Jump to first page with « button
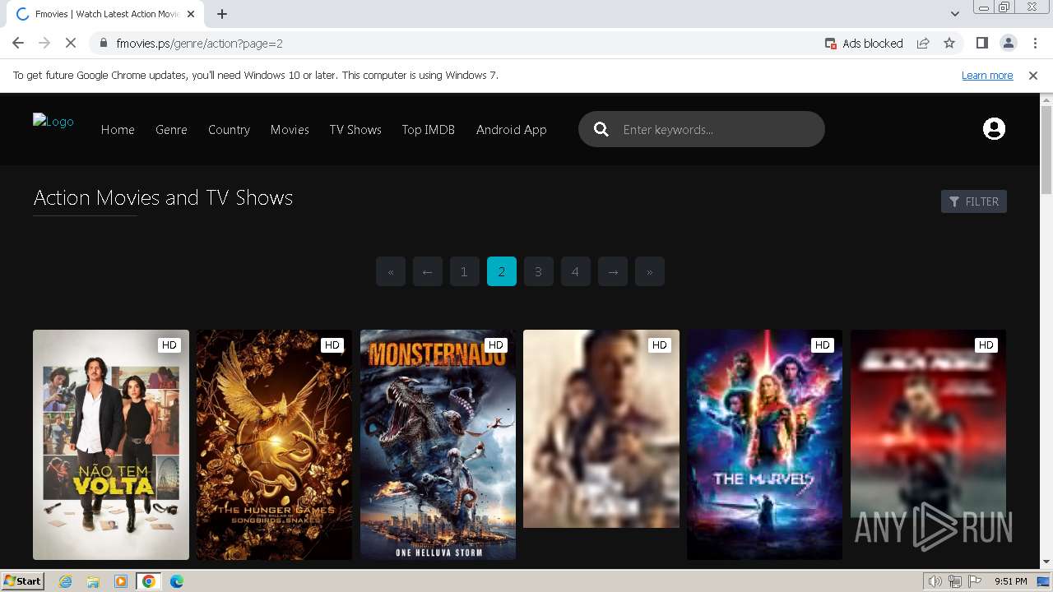This screenshot has width=1053, height=592. pos(391,271)
